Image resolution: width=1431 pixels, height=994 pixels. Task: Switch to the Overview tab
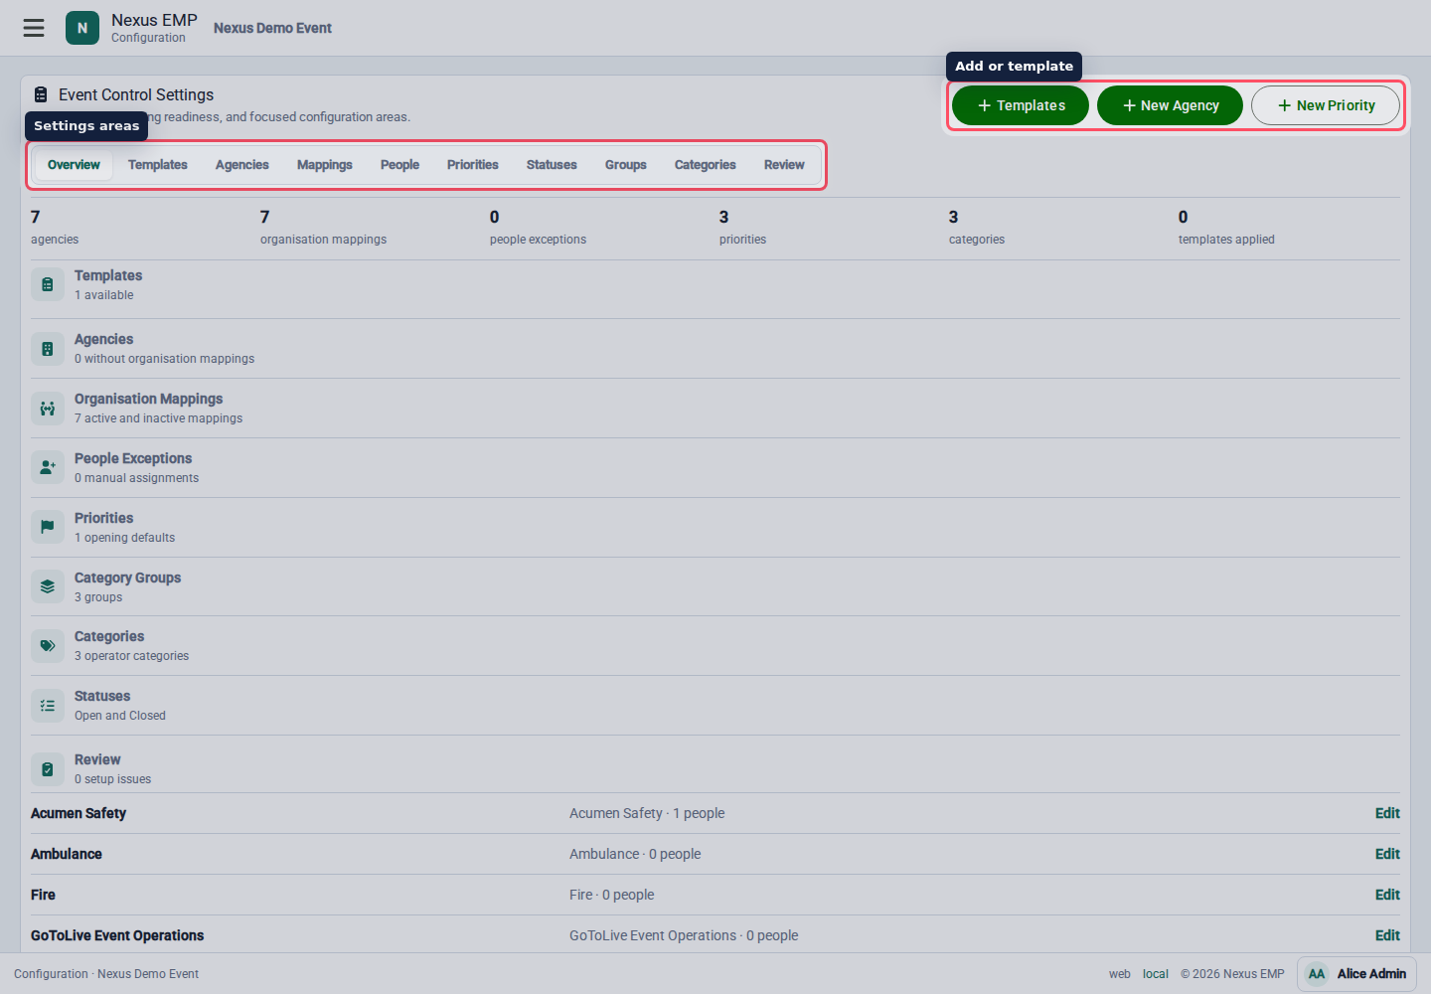coord(74,165)
